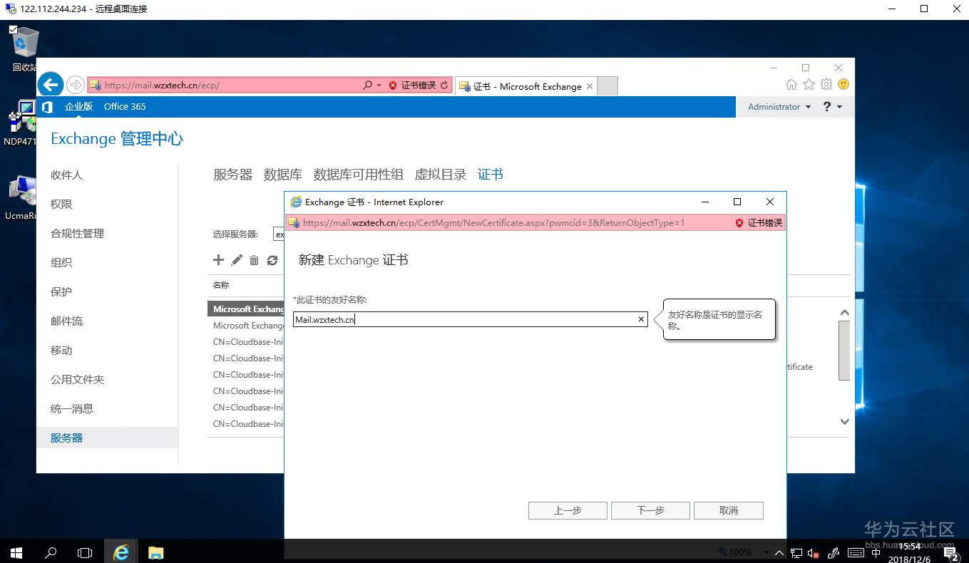Open Internet Explorer from the taskbar

[121, 551]
